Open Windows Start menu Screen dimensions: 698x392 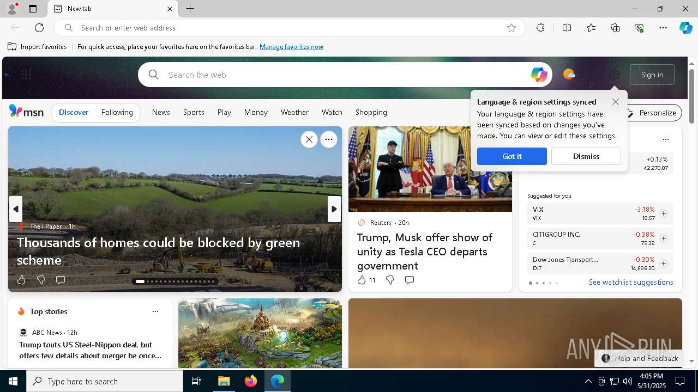click(13, 381)
